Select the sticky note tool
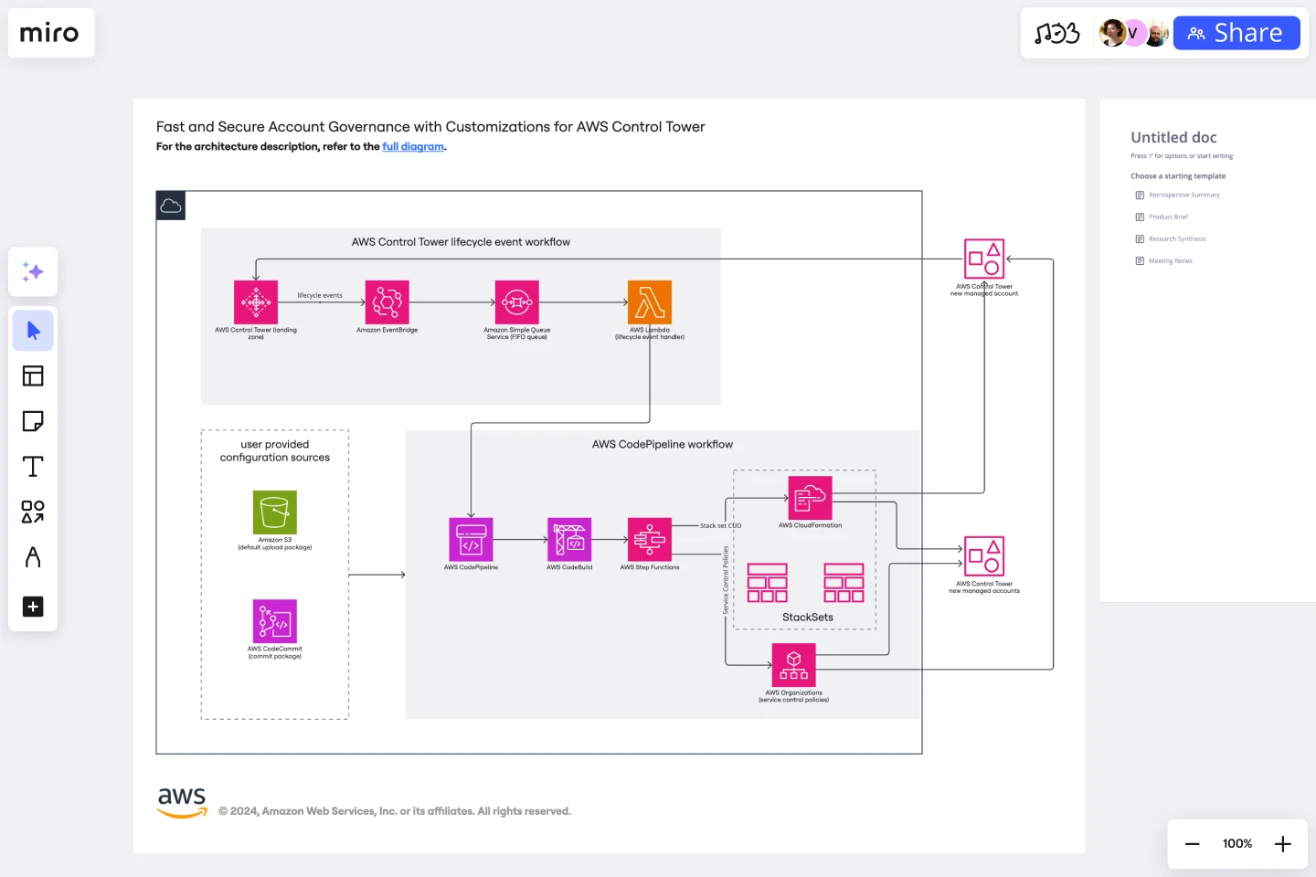 click(x=33, y=421)
